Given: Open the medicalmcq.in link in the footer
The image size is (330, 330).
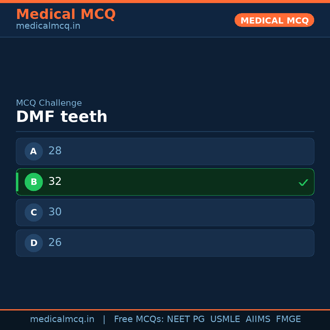Looking at the screenshot, I should (x=62, y=319).
